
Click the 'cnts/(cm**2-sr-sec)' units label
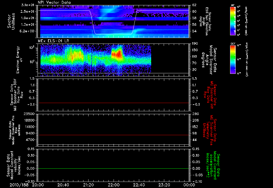point(246,21)
